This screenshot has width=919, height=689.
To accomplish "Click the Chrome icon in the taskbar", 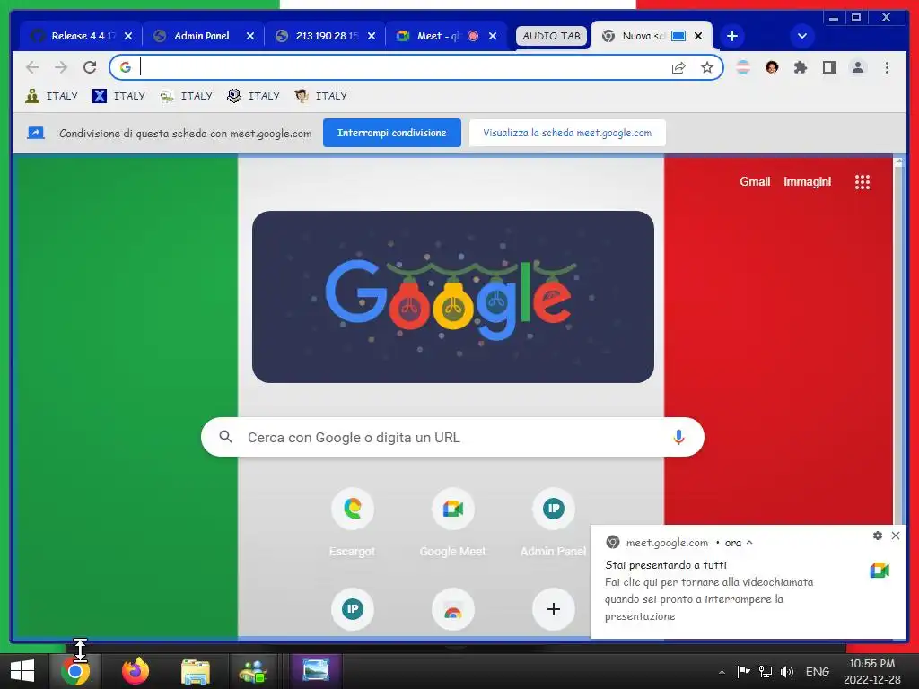I will point(75,671).
